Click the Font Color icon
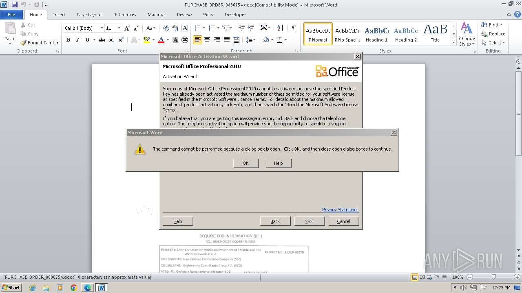 tap(161, 40)
